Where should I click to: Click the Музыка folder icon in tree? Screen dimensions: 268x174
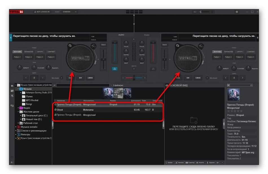[x=21, y=89]
